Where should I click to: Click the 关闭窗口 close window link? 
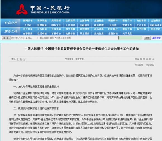pyautogui.click(x=150, y=65)
